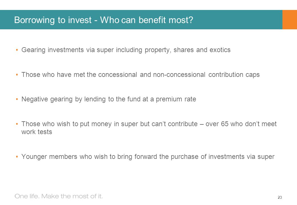
Task: Click the bullet marker before 'Those who wish'
Action: tap(17, 124)
